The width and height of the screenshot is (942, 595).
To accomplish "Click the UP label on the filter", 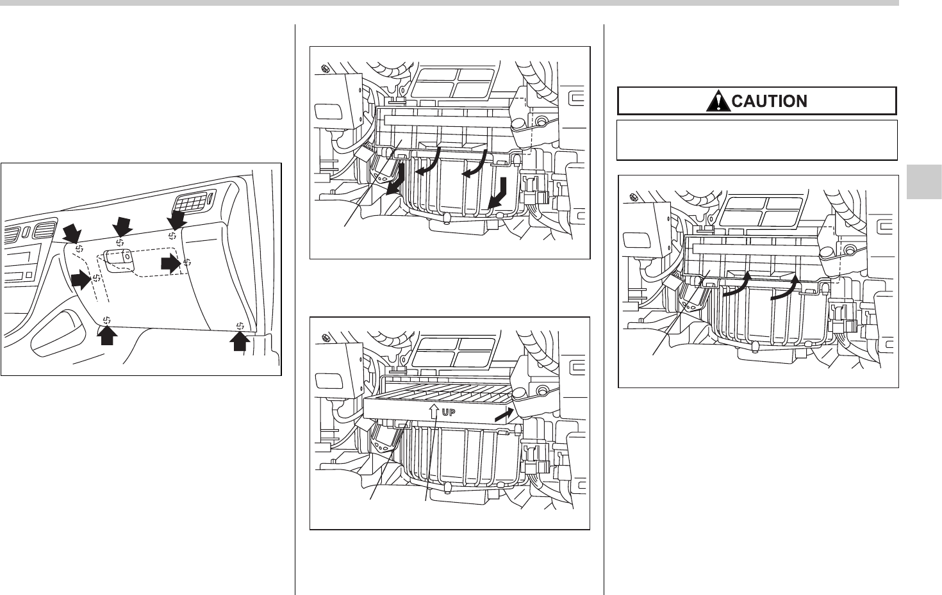I will [x=449, y=413].
